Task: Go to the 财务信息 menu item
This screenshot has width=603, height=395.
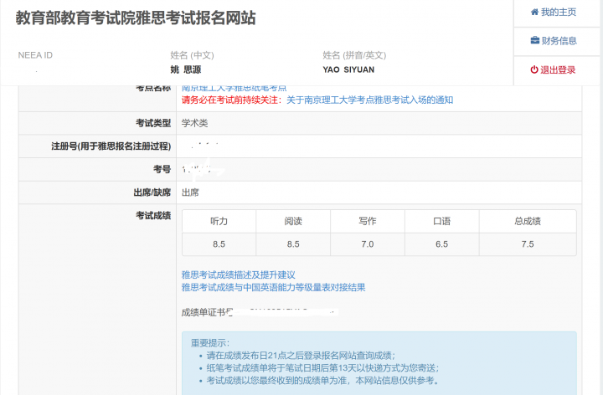Action: [x=559, y=40]
